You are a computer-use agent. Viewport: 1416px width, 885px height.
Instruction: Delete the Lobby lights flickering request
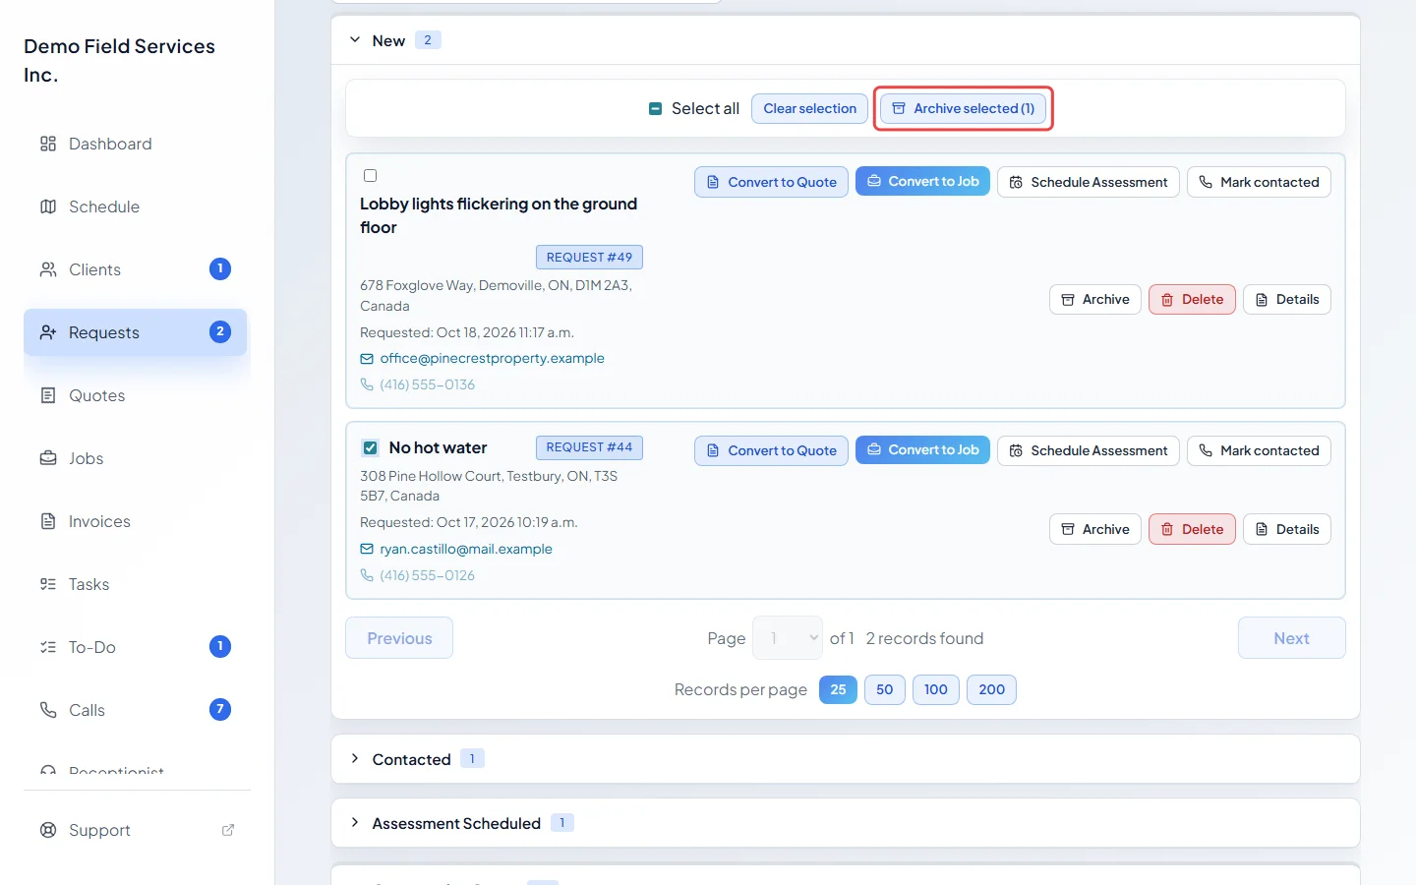(1192, 300)
